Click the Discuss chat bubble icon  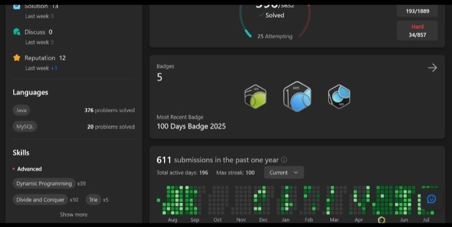(x=17, y=32)
